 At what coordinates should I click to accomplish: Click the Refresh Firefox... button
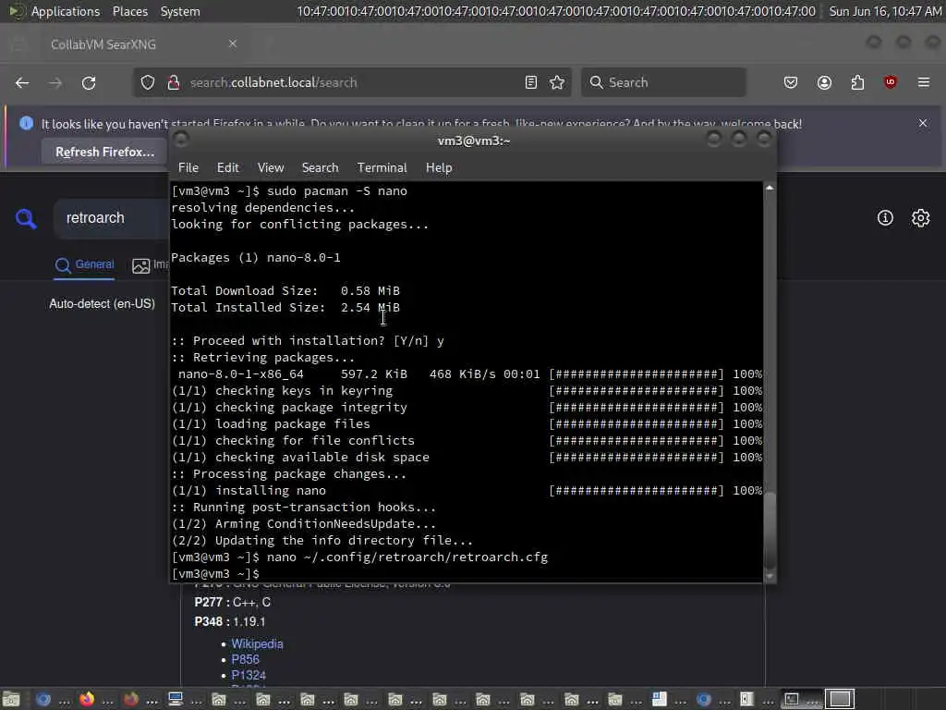pyautogui.click(x=105, y=153)
